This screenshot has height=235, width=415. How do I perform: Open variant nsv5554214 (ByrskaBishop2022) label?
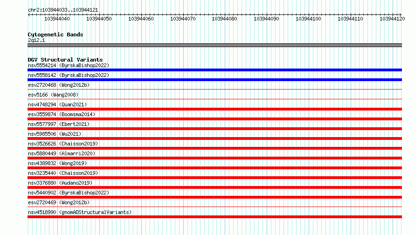[x=69, y=65]
